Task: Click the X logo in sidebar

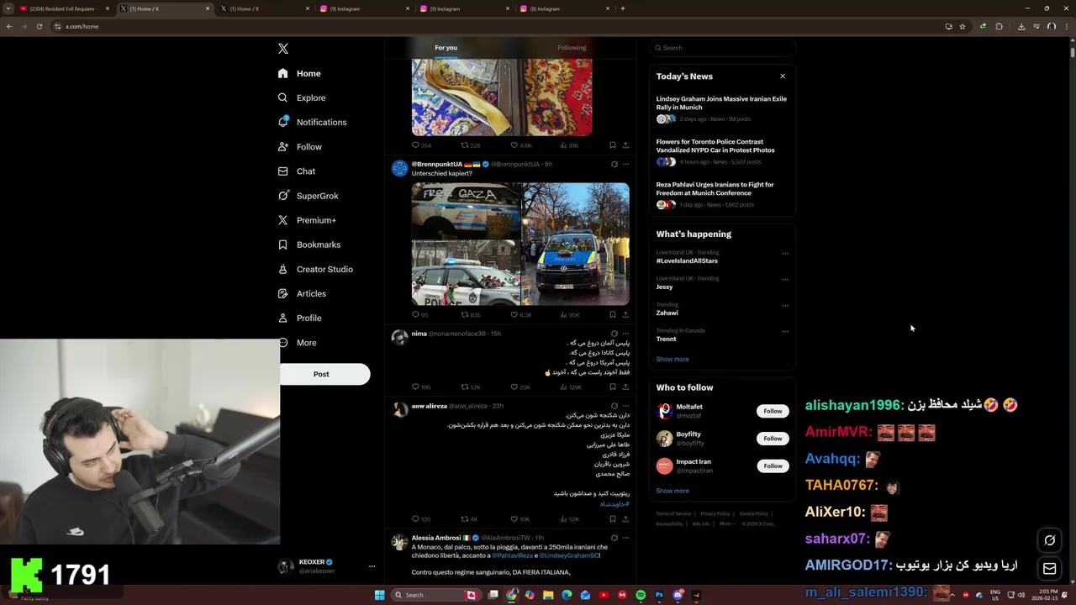Action: [283, 49]
